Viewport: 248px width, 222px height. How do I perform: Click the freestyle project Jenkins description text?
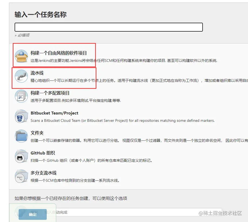pyautogui.click(x=124, y=60)
